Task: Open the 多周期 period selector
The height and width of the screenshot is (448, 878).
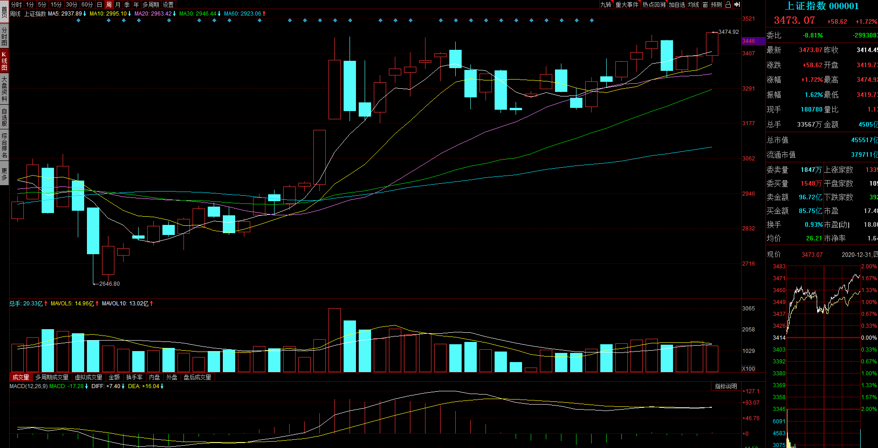Action: click(x=151, y=5)
